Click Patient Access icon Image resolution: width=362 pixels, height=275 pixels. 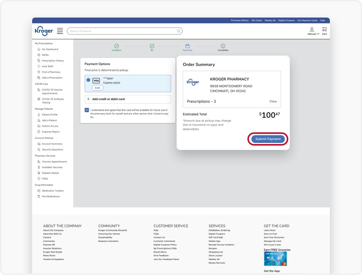39,126
